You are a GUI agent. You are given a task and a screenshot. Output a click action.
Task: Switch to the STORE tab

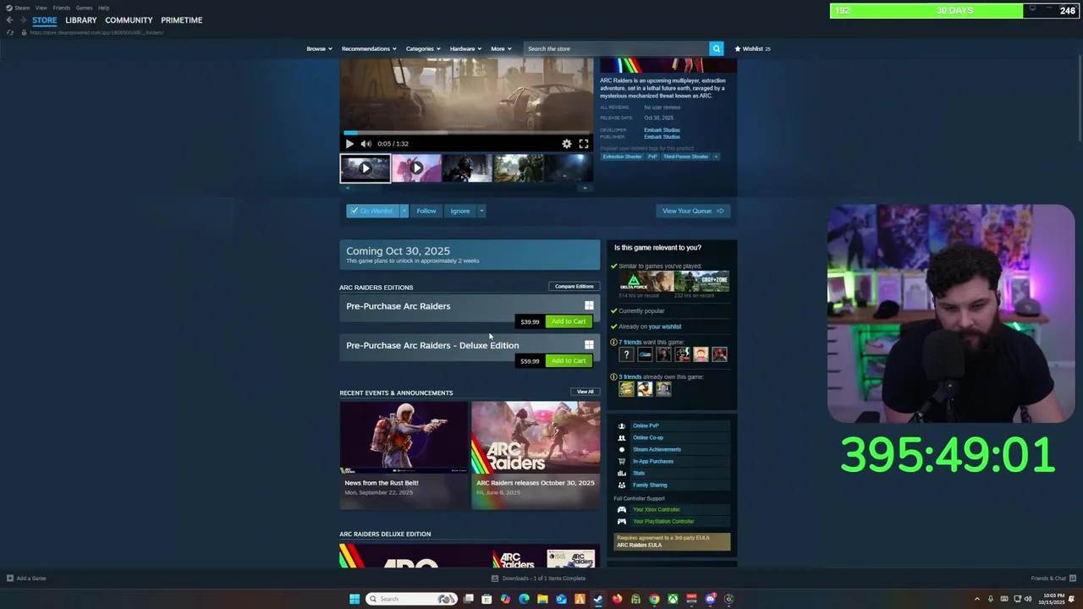[x=45, y=20]
